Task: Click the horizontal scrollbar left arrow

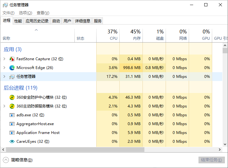Action: tap(3, 150)
